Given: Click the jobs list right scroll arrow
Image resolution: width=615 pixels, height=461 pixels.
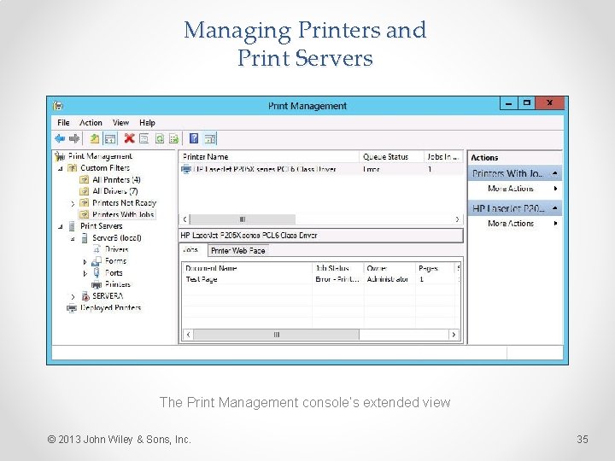Looking at the screenshot, I should [x=454, y=335].
